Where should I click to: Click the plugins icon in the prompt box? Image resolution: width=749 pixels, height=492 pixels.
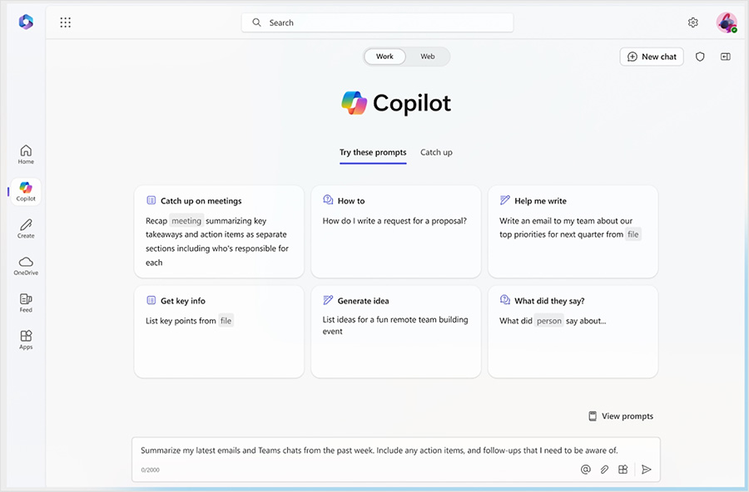click(x=623, y=469)
